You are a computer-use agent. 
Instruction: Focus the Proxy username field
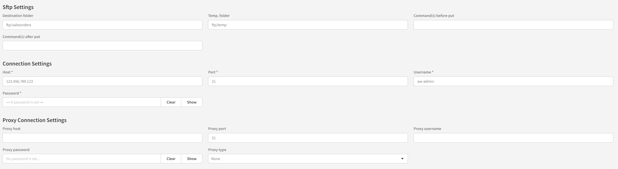pos(513,138)
